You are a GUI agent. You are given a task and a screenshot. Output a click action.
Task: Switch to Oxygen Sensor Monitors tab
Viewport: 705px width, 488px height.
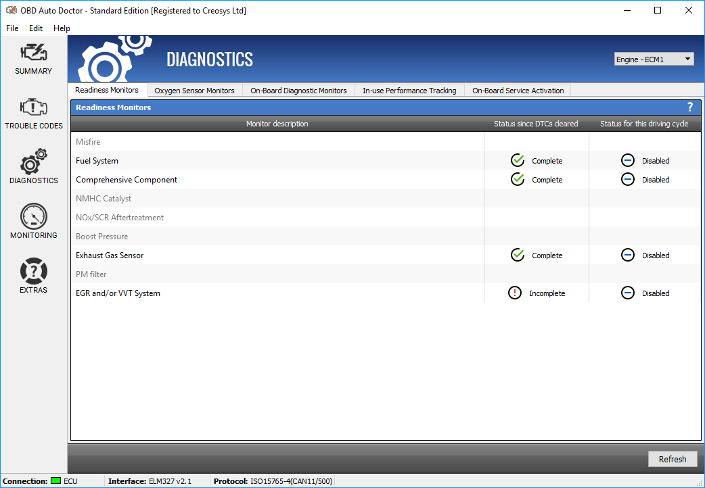coord(194,91)
